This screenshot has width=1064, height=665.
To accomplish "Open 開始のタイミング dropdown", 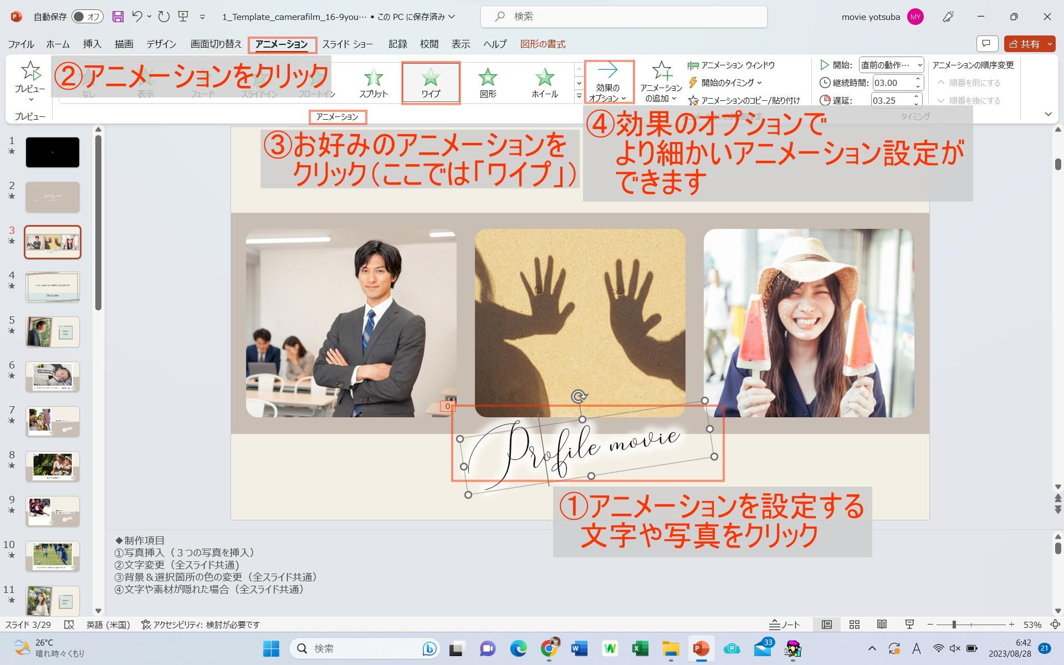I will pos(725,83).
